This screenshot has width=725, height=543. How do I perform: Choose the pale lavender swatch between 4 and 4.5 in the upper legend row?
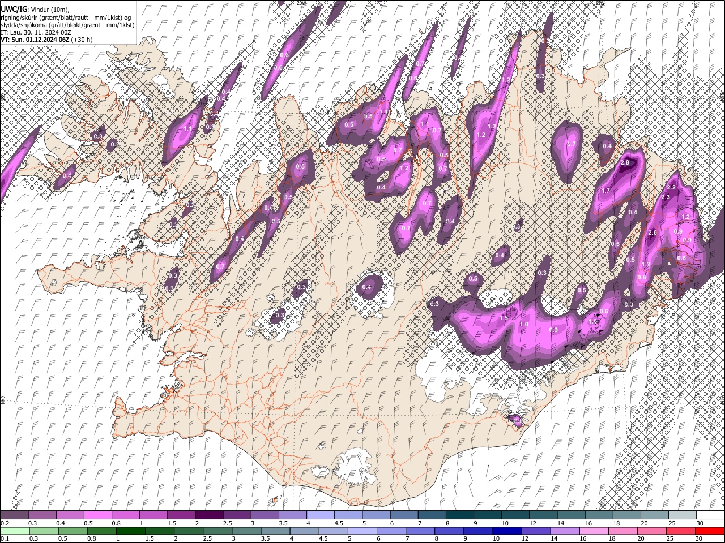tap(320, 515)
